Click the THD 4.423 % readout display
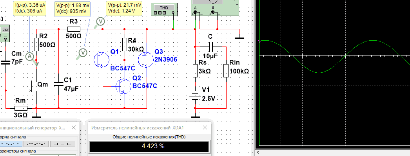Screen dimensions: 410x156 [x=149, y=146]
